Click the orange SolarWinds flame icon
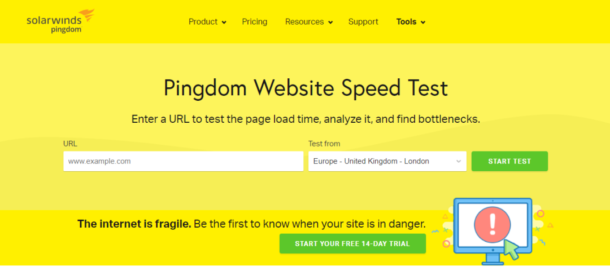 pyautogui.click(x=86, y=15)
